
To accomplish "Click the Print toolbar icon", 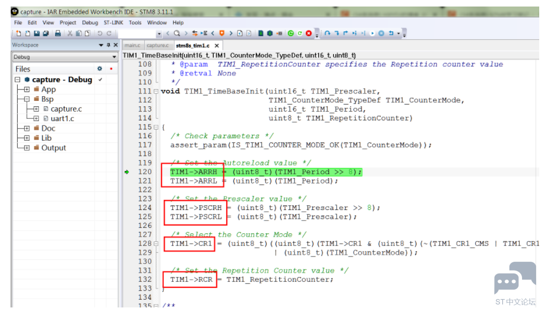I will pyautogui.click(x=58, y=33).
